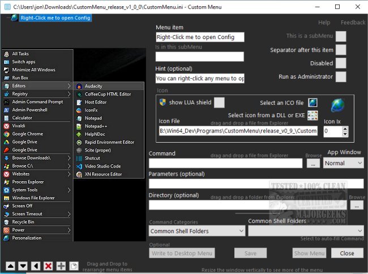Click the Parameters (optional) text field

(256, 183)
